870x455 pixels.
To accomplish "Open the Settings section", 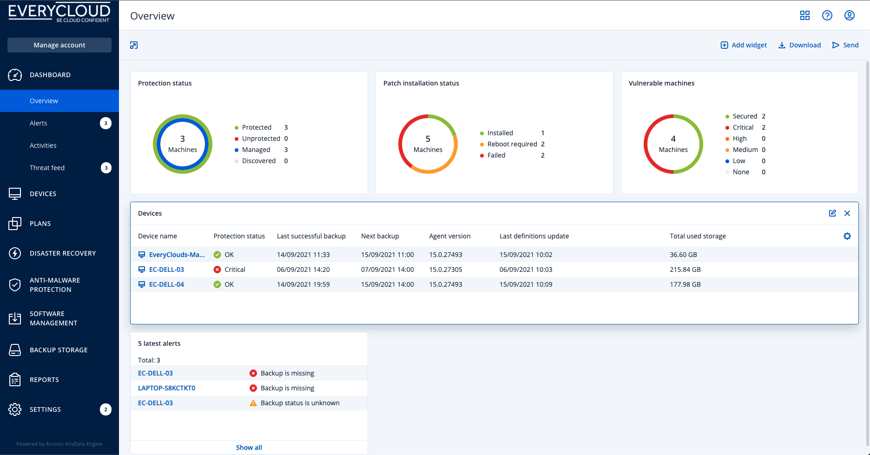I will (x=59, y=409).
